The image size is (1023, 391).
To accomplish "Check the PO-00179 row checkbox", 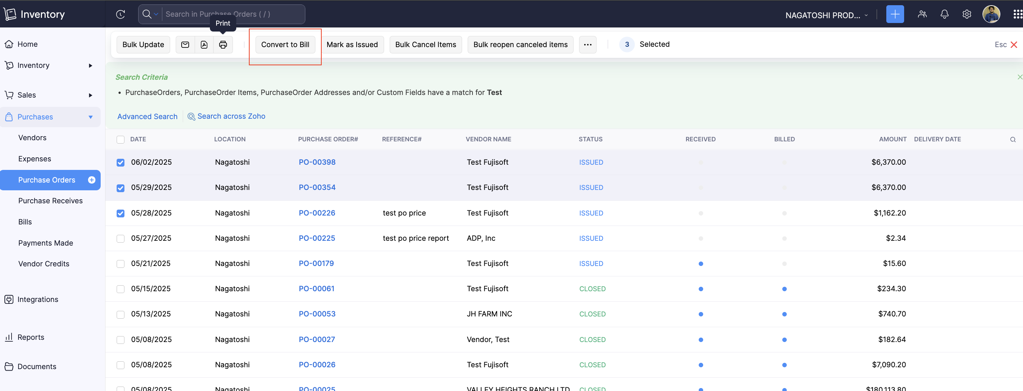I will pyautogui.click(x=120, y=264).
